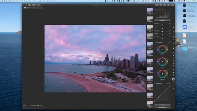Click the add (+) button in toolbar

(x=39, y=5)
